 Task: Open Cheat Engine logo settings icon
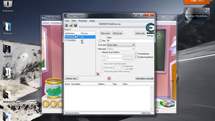(150, 28)
